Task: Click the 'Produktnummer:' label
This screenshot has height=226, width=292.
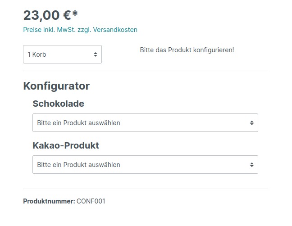Action: (49, 201)
